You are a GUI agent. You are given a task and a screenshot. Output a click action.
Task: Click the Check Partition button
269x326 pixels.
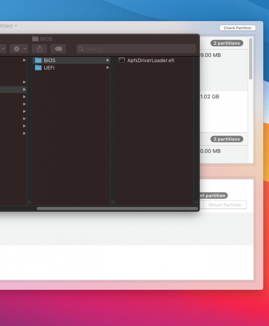point(238,28)
